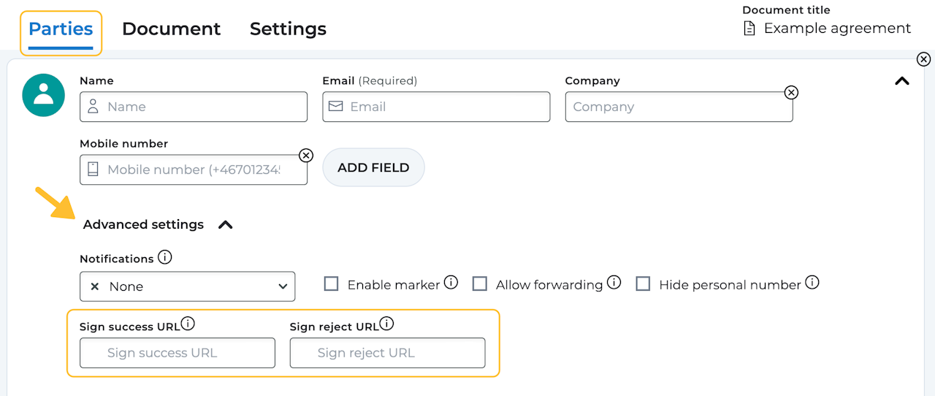Collapse the party card with the top-right chevron

[x=902, y=81]
